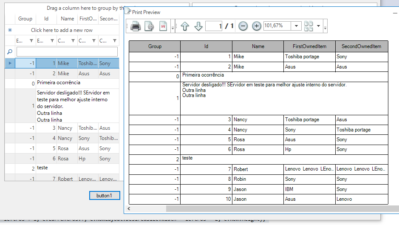Open the 101,67% zoom level dropdown

click(297, 26)
